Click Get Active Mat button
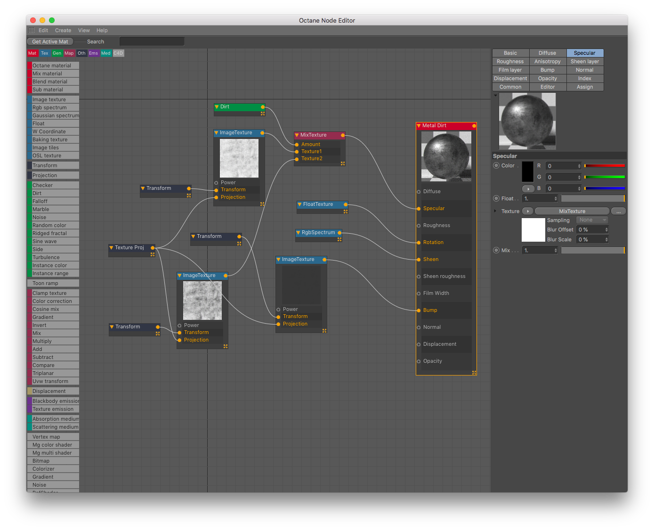Viewport: 654px width, 530px height. click(50, 41)
